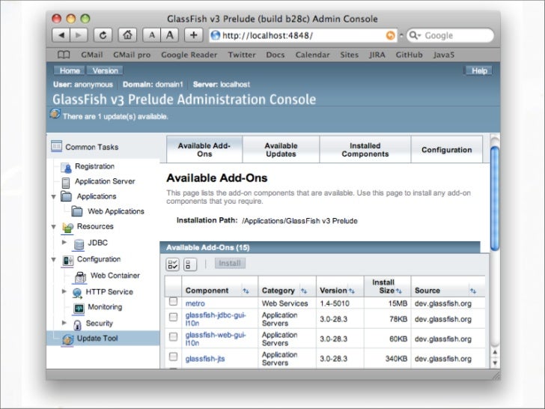Sort the table by Source column
The image size is (545, 409).
[x=472, y=291]
